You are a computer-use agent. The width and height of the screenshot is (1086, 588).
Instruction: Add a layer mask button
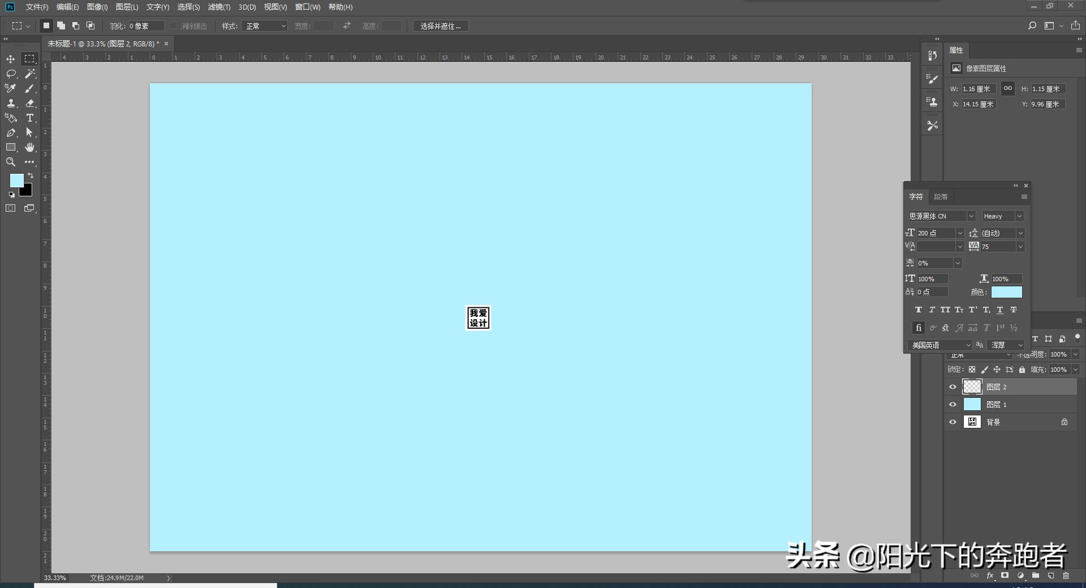(x=1005, y=576)
